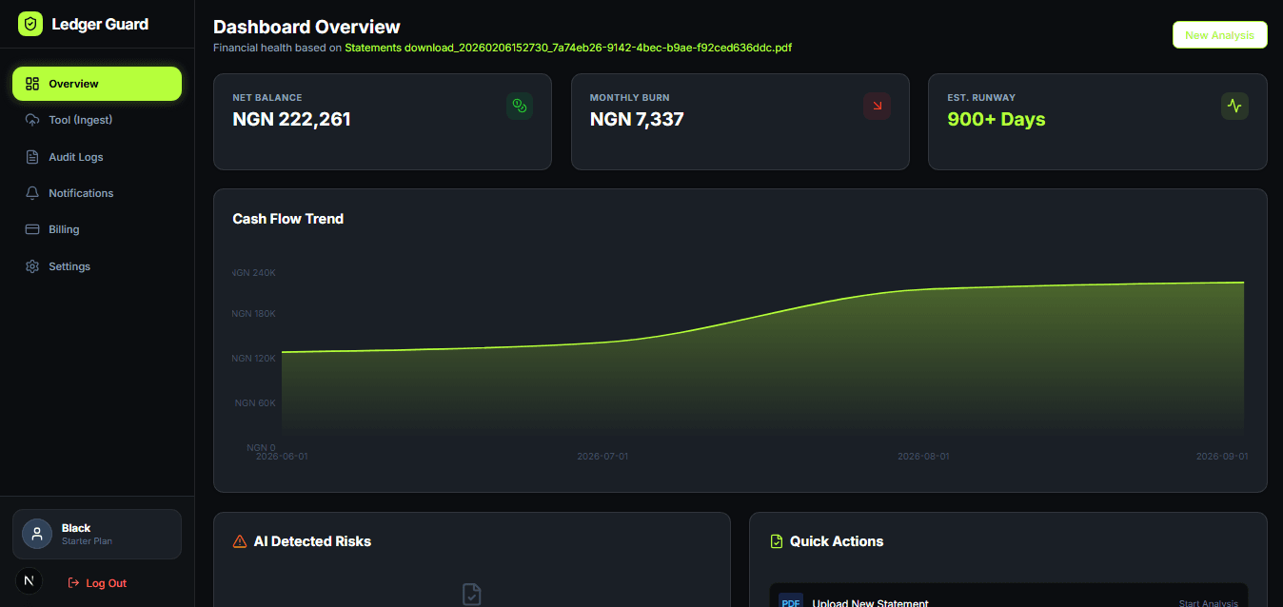Screen dimensions: 1283x607
Task: Open the statements PDF filename link
Action: point(568,47)
